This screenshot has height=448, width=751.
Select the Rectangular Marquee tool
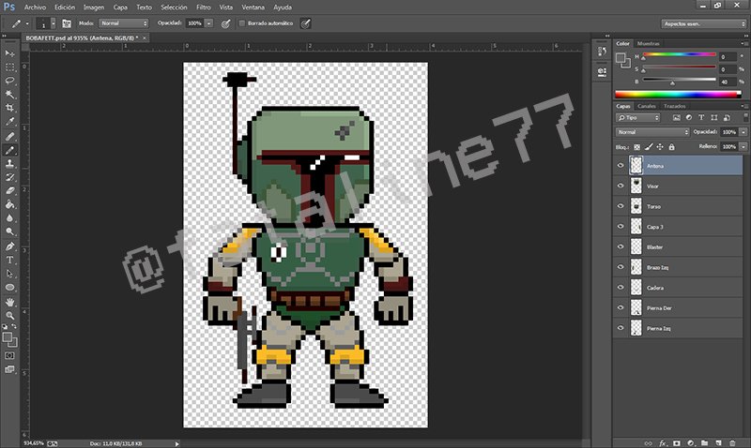9,67
